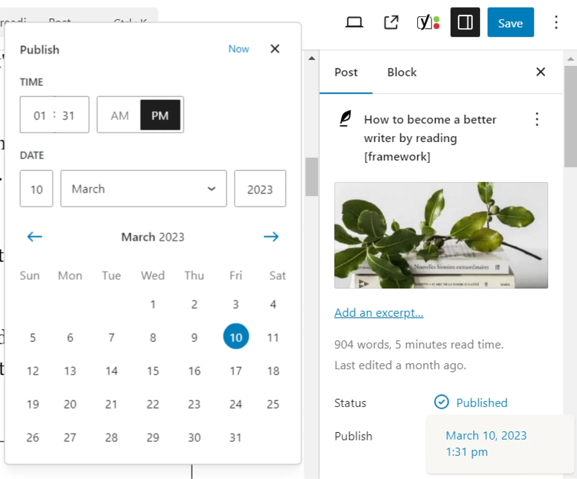The height and width of the screenshot is (479, 577).
Task: Click the Save button
Action: pos(510,22)
